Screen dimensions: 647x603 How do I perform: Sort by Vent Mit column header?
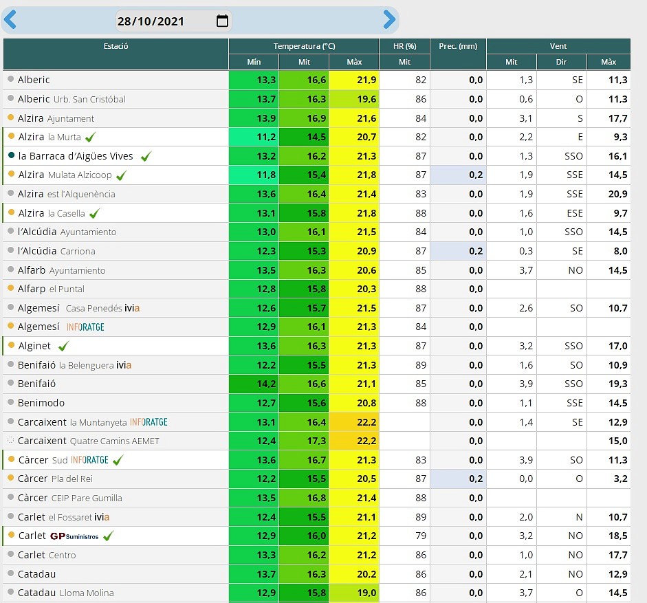tap(512, 62)
